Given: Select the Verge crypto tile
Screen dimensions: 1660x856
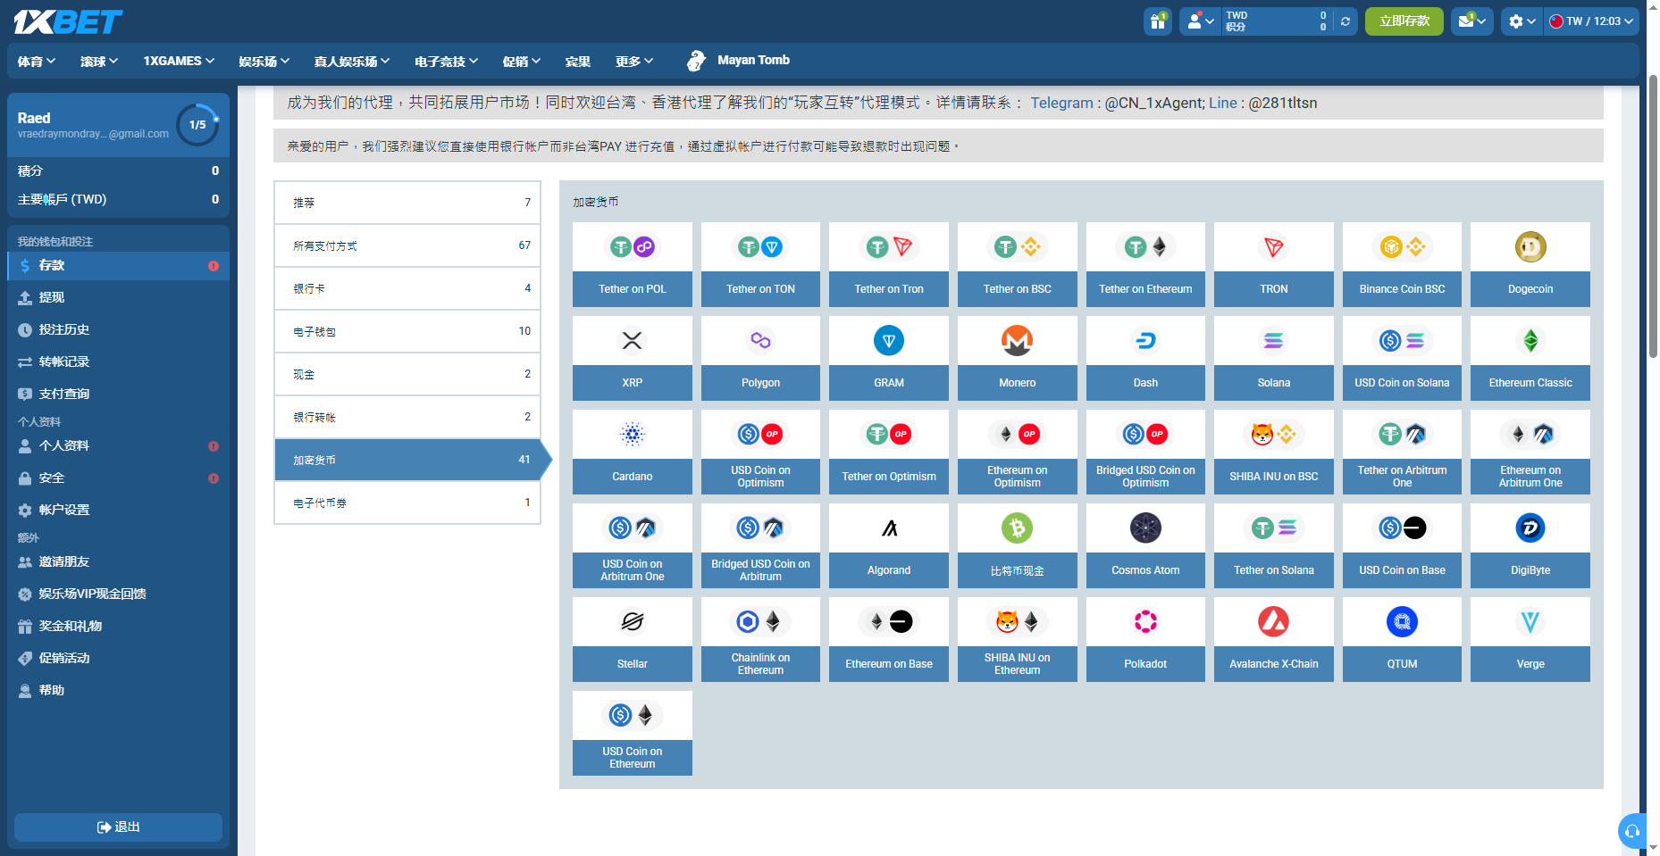Looking at the screenshot, I should pyautogui.click(x=1530, y=639).
